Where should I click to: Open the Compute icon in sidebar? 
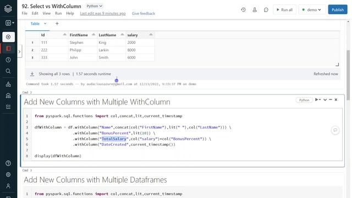tap(8, 96)
